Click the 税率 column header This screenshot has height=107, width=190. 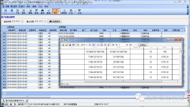point(166,30)
